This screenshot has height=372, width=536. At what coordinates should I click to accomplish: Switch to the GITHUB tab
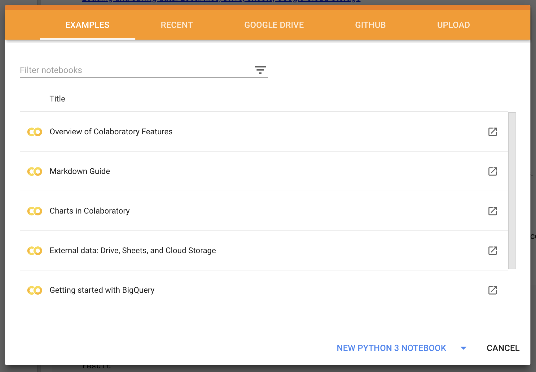pyautogui.click(x=370, y=25)
